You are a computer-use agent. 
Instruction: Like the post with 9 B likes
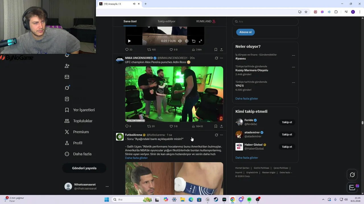point(173,50)
